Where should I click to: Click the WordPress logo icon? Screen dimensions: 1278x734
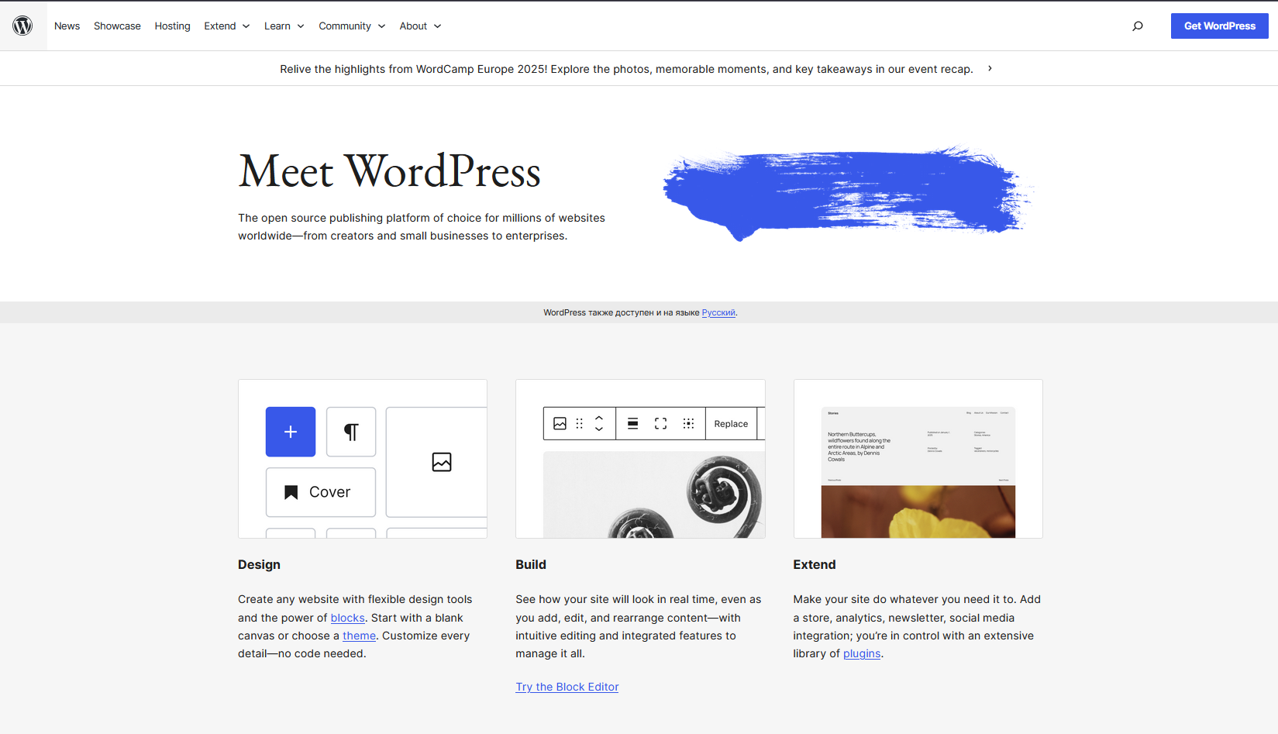pos(22,26)
